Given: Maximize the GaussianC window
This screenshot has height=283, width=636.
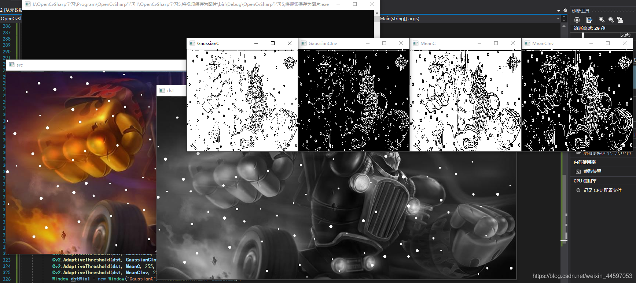Looking at the screenshot, I should [x=273, y=43].
